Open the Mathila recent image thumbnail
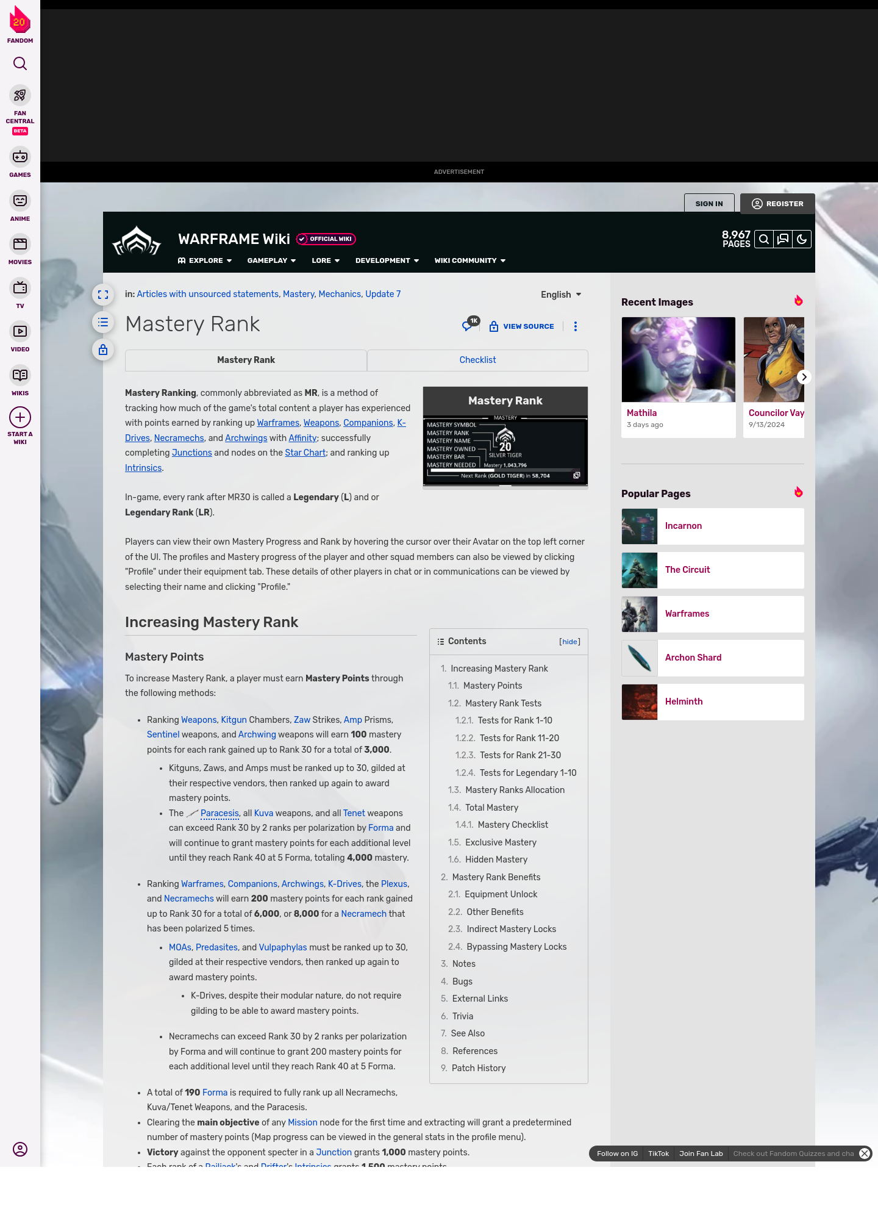Viewport: 878px width, 1220px height. (x=679, y=360)
